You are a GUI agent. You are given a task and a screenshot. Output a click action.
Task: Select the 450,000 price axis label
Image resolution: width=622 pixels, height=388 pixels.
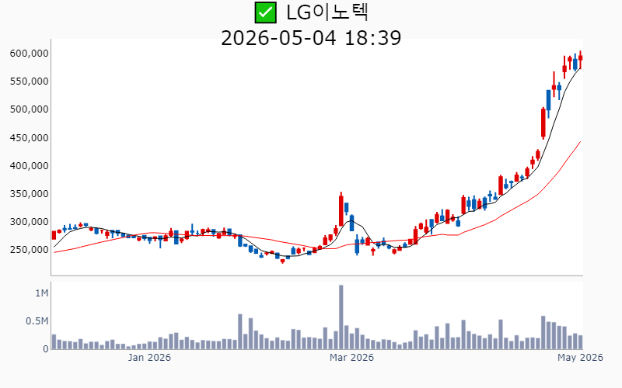pos(30,138)
